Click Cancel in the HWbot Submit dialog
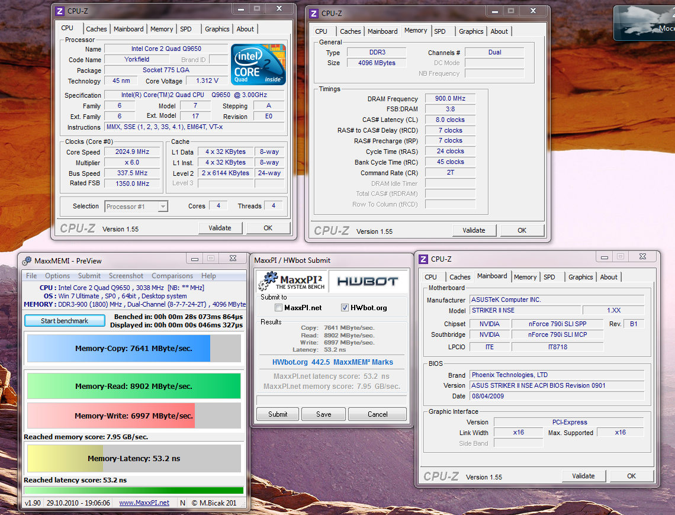The height and width of the screenshot is (515, 675). point(378,414)
